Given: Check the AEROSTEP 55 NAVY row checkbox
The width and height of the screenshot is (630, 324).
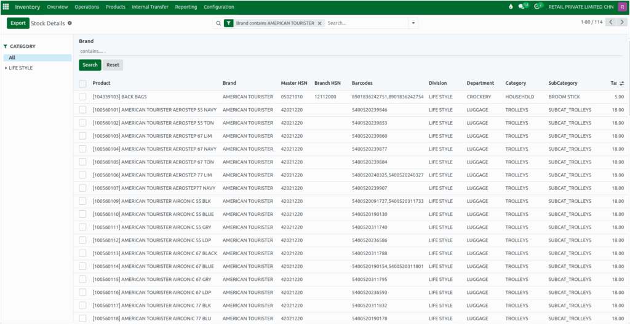Looking at the screenshot, I should [82, 109].
